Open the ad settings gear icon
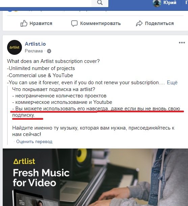The width and height of the screenshot is (188, 206). 49,51
